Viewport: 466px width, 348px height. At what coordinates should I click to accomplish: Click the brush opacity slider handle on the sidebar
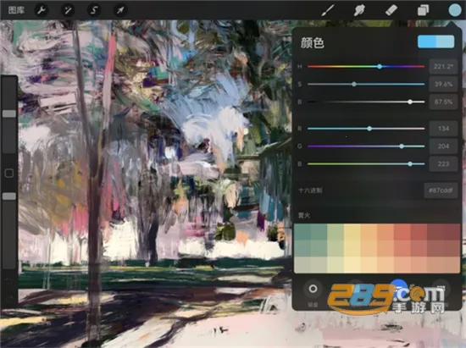9,196
